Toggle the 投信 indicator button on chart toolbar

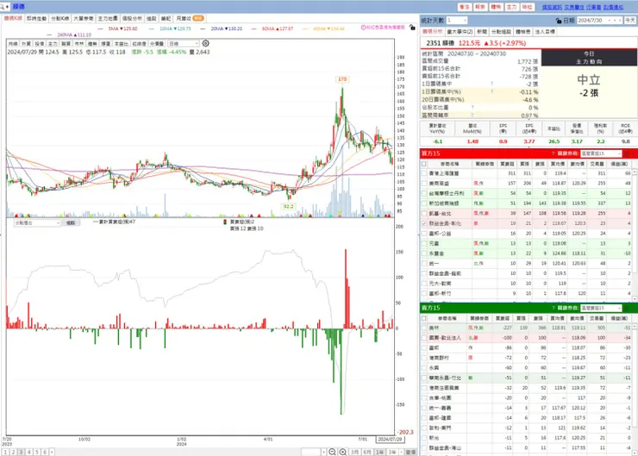tap(40, 43)
